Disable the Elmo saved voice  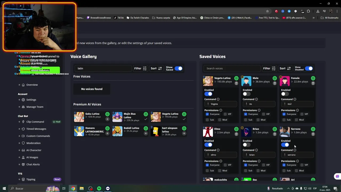click(208, 145)
